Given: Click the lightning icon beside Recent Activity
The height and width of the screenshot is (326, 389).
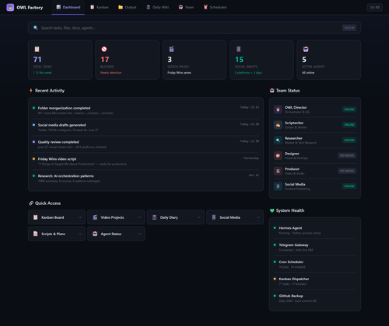Looking at the screenshot, I should point(31,91).
